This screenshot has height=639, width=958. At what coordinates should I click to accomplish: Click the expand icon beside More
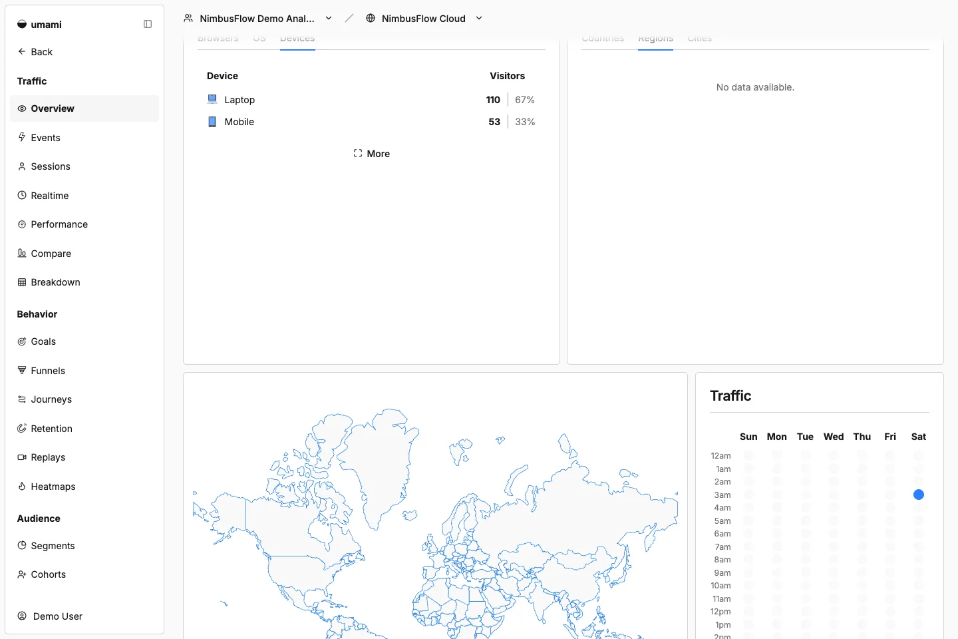(x=358, y=153)
